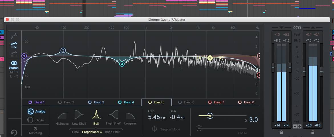
Task: Click the input gain down-arrow icon
Action: 281,27
